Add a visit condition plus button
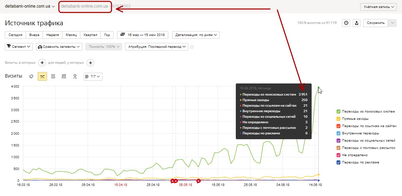This screenshot has height=196, width=402. [42, 63]
